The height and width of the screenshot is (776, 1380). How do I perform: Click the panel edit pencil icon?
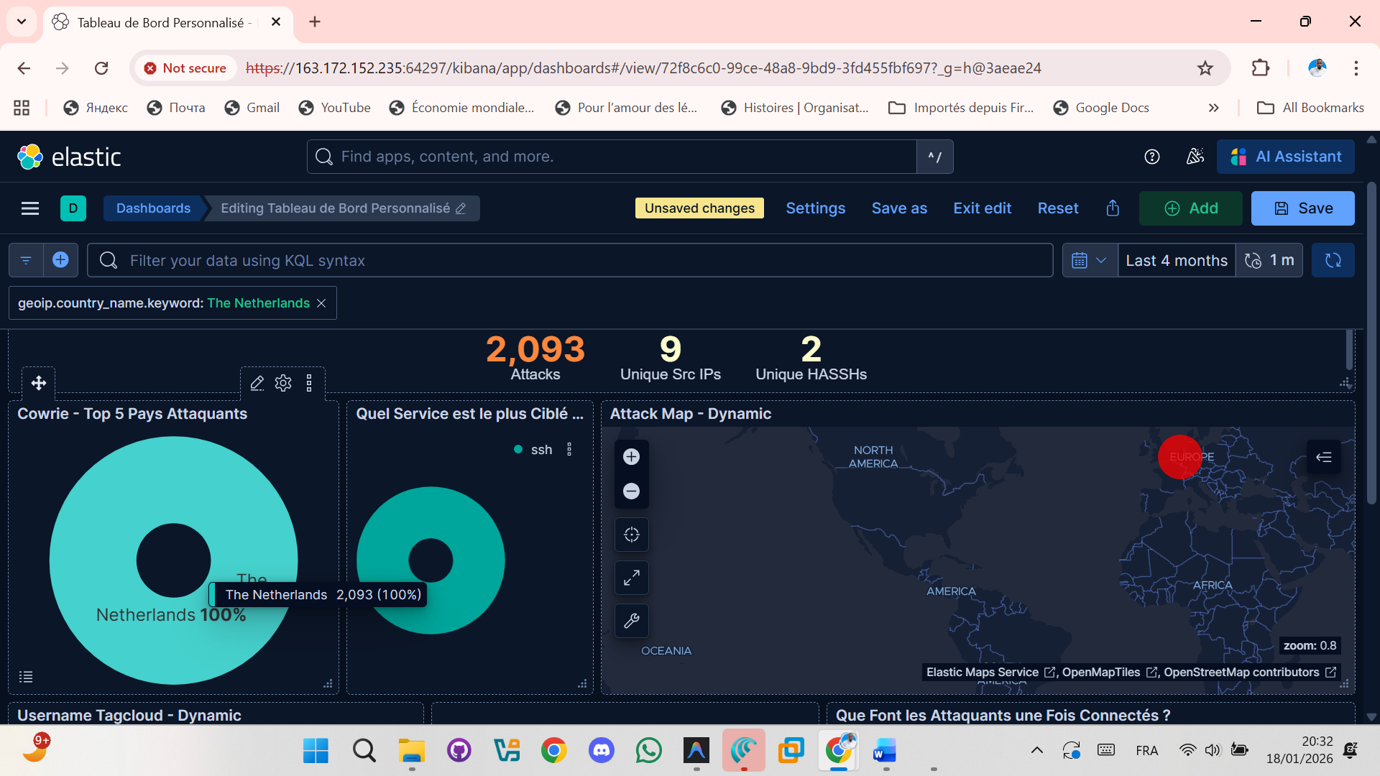[257, 383]
